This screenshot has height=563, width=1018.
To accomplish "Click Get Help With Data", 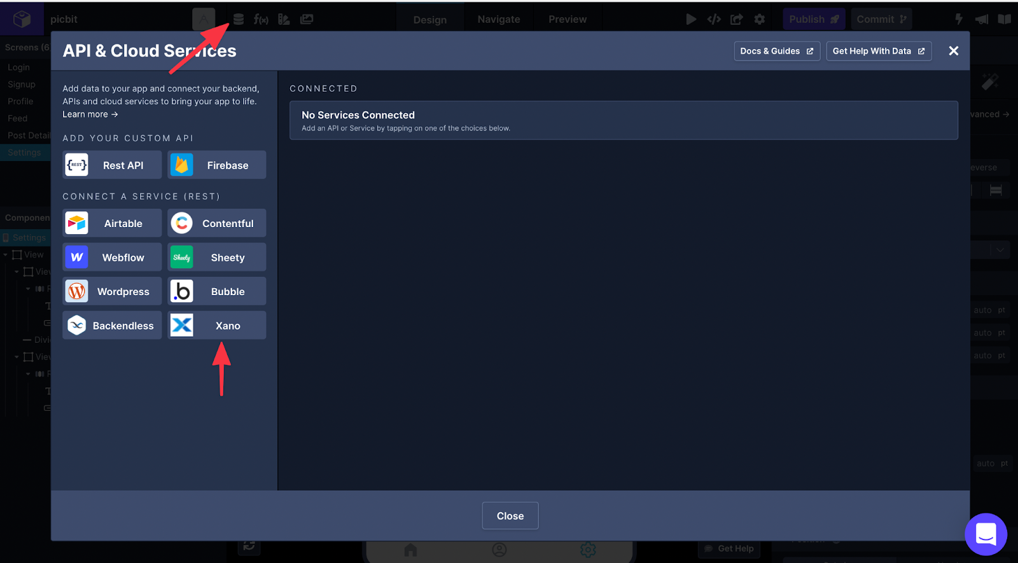I will pyautogui.click(x=878, y=51).
